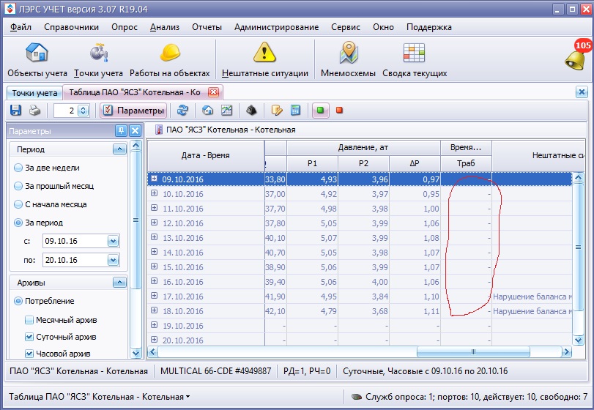Click the notification bell with 105 badge
The width and height of the screenshot is (594, 410).
(x=576, y=56)
